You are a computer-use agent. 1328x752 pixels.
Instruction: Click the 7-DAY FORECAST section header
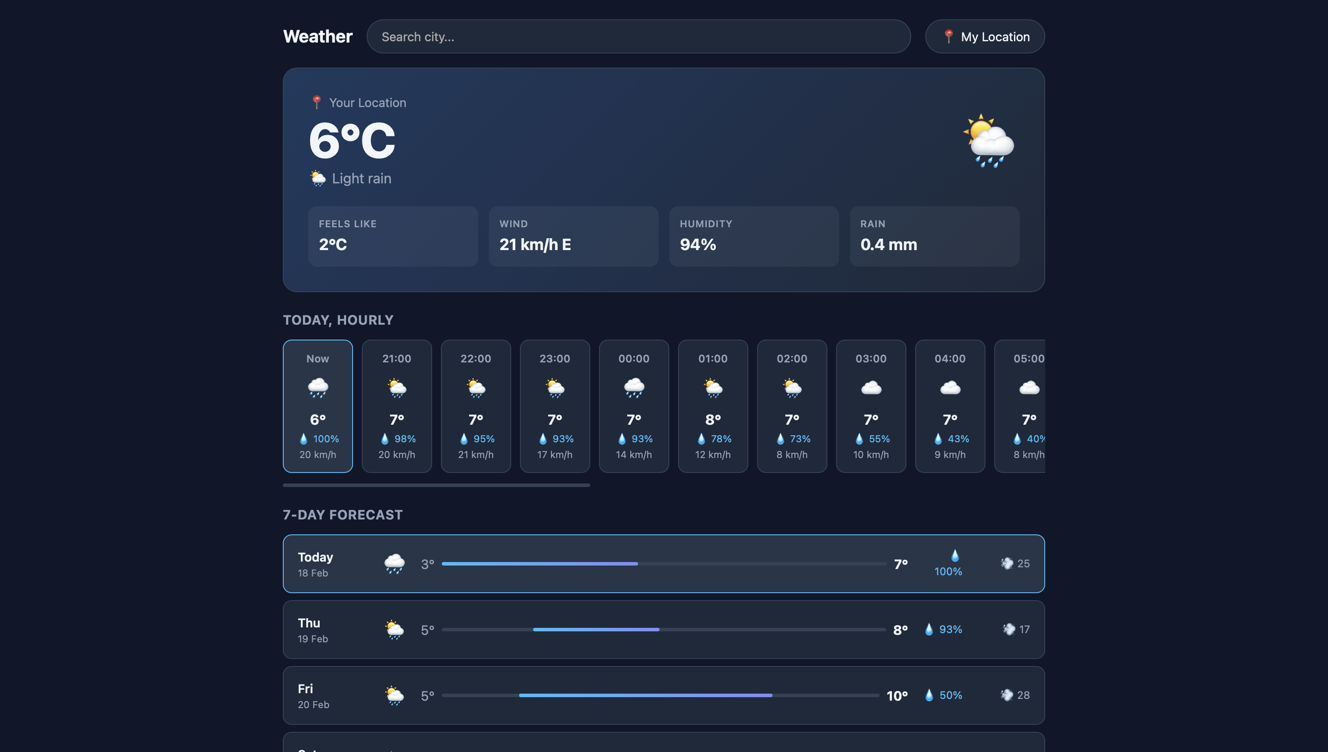click(x=343, y=514)
